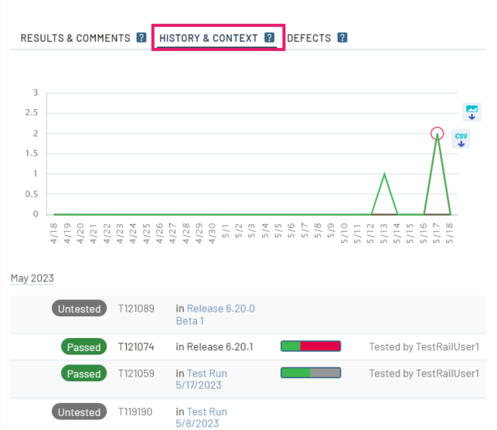
Task: Open Test Run 5/17/2023 link
Action: [x=206, y=379]
